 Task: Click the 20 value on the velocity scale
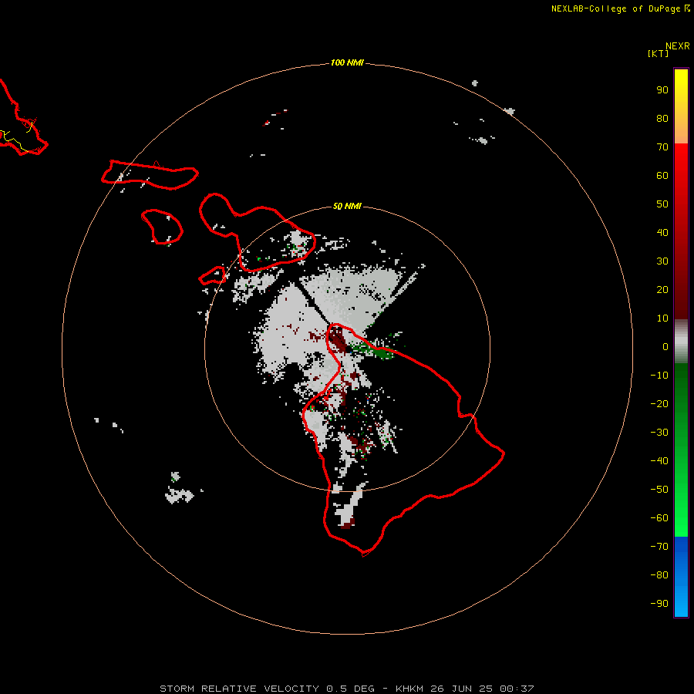(x=662, y=290)
